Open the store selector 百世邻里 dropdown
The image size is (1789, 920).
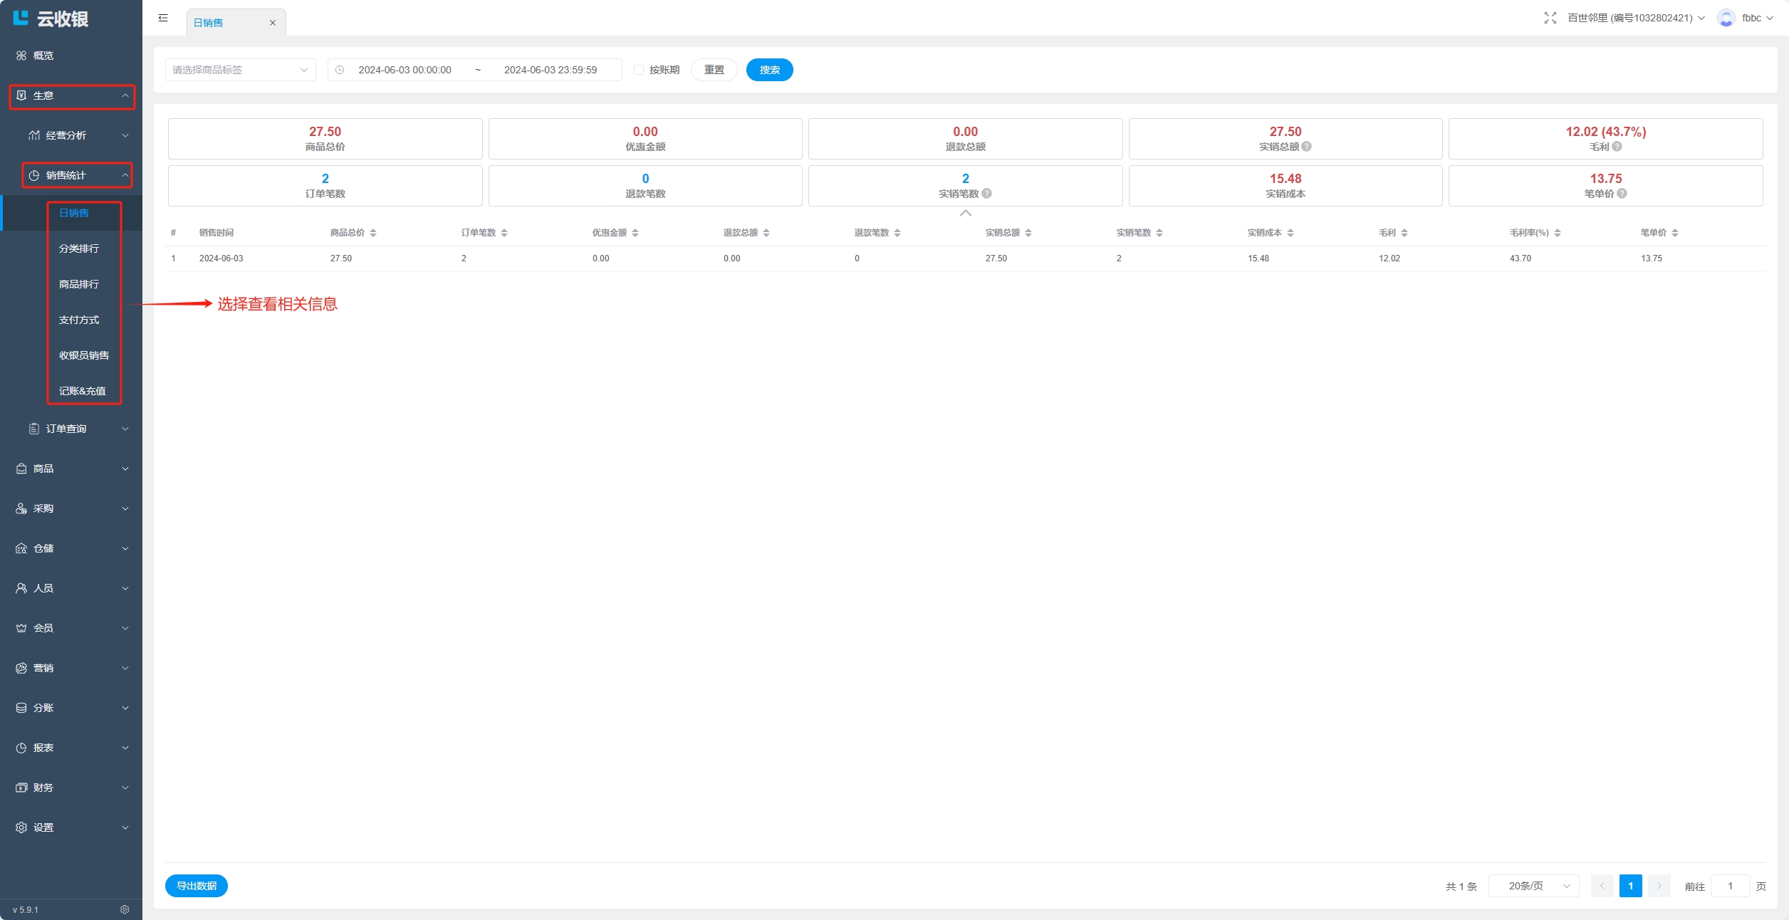[x=1635, y=18]
